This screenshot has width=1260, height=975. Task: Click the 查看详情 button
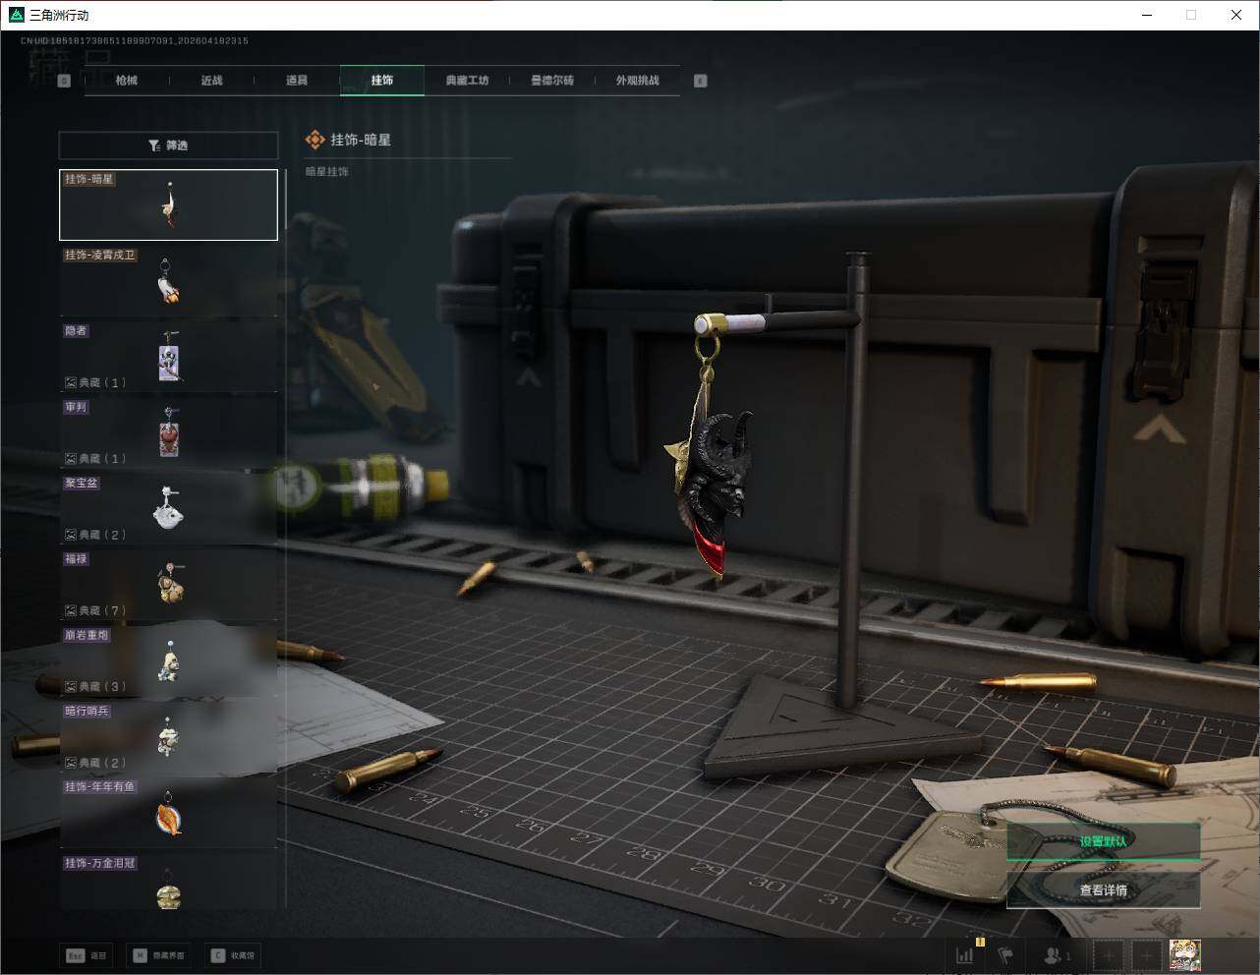pyautogui.click(x=1103, y=890)
